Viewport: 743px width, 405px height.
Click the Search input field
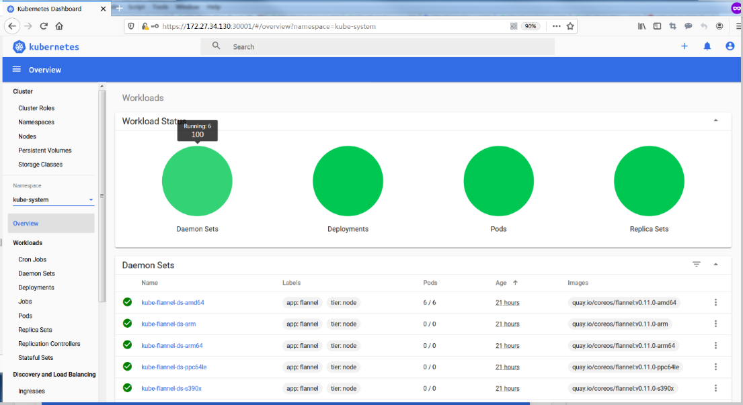(377, 46)
